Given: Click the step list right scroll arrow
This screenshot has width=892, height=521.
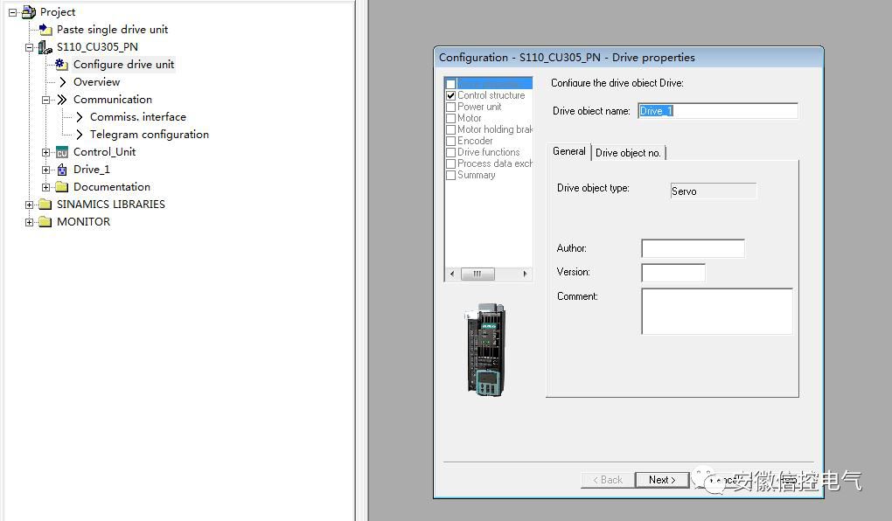Looking at the screenshot, I should pos(525,274).
